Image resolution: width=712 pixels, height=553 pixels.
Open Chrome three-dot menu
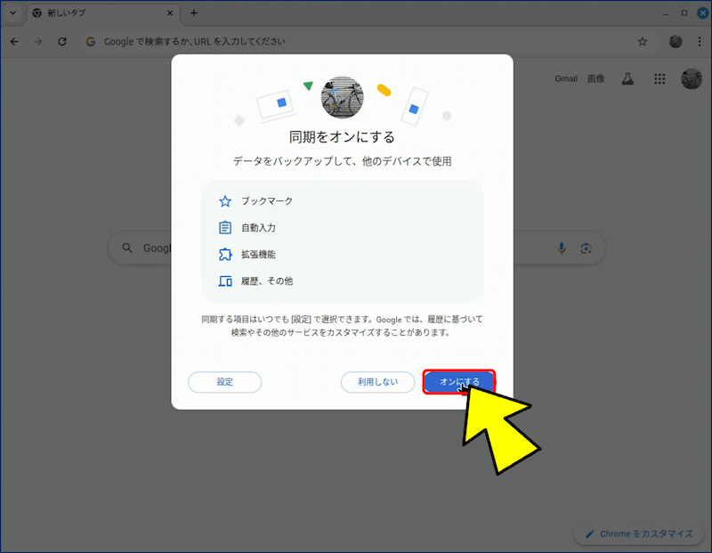point(700,42)
